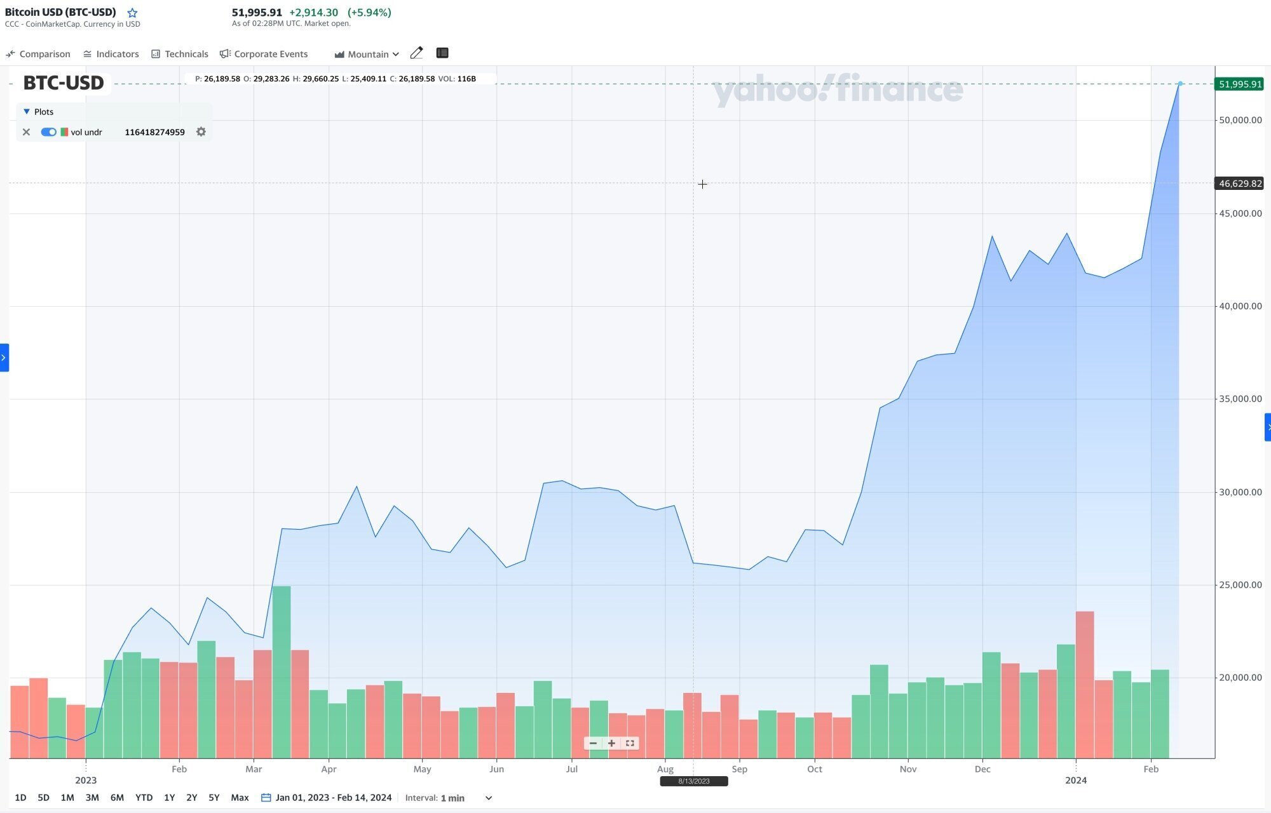
Task: Select the 5Y time range
Action: [x=214, y=798]
